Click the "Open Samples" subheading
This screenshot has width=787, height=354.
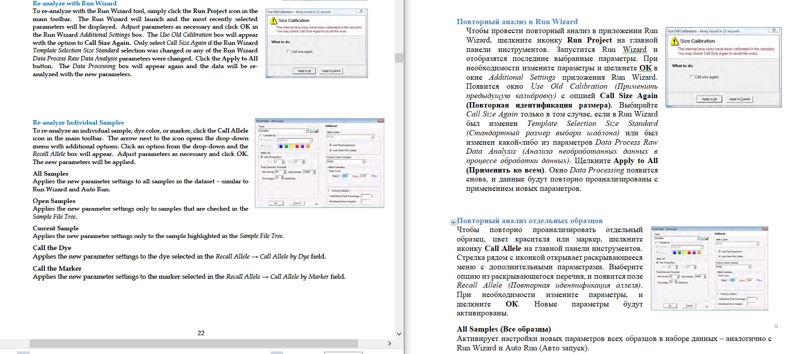click(x=54, y=201)
